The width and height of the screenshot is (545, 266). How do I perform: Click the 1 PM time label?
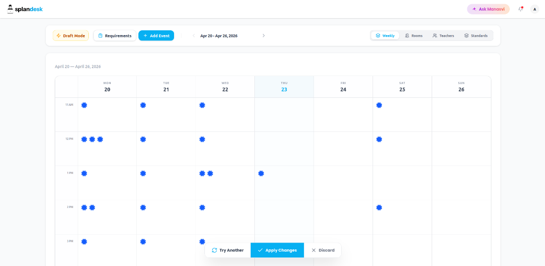coord(70,172)
